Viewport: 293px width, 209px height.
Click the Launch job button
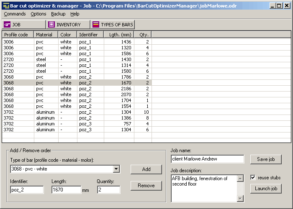[x=266, y=189]
